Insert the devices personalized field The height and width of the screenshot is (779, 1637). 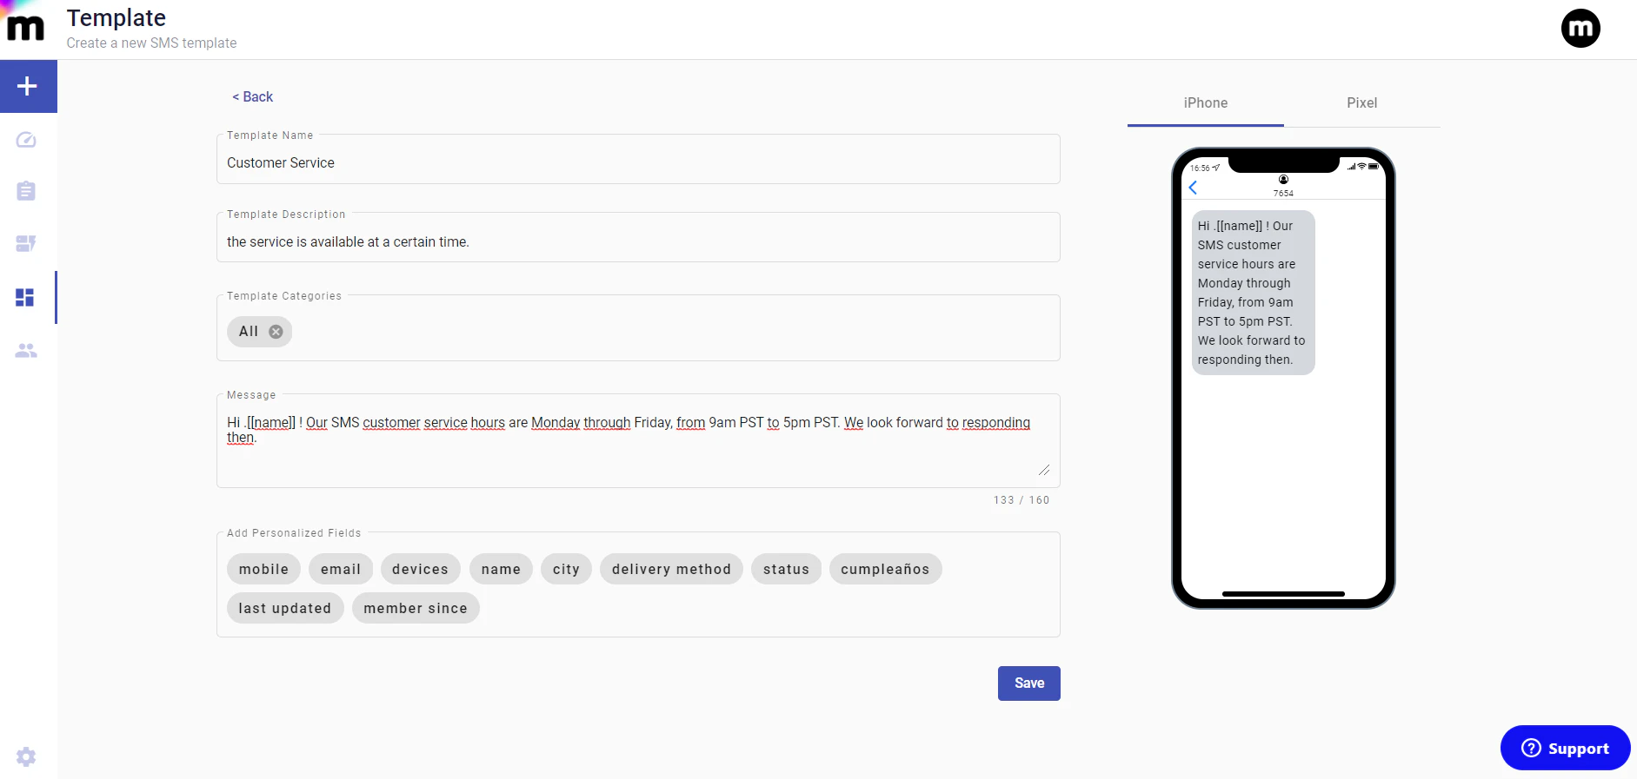click(420, 569)
